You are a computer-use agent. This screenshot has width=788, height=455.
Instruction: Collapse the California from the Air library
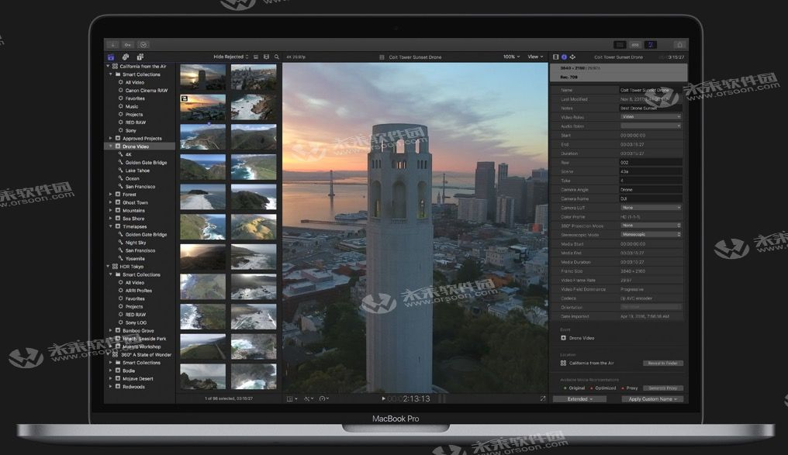click(108, 67)
